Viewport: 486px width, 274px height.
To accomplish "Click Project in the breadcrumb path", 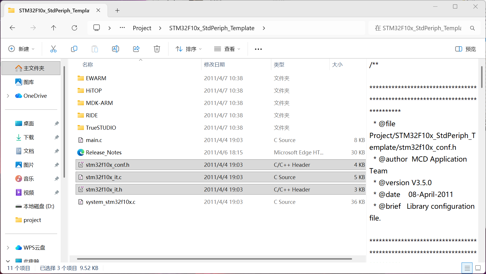I will (x=142, y=28).
